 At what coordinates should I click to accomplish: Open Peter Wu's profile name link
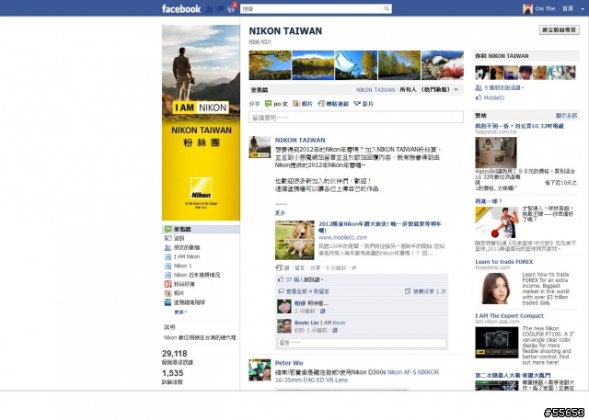click(289, 363)
